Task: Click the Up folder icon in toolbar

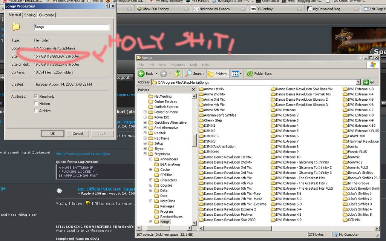Action: point(177,74)
